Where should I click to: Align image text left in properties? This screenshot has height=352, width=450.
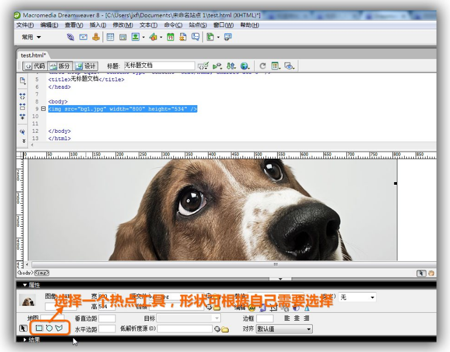287,318
